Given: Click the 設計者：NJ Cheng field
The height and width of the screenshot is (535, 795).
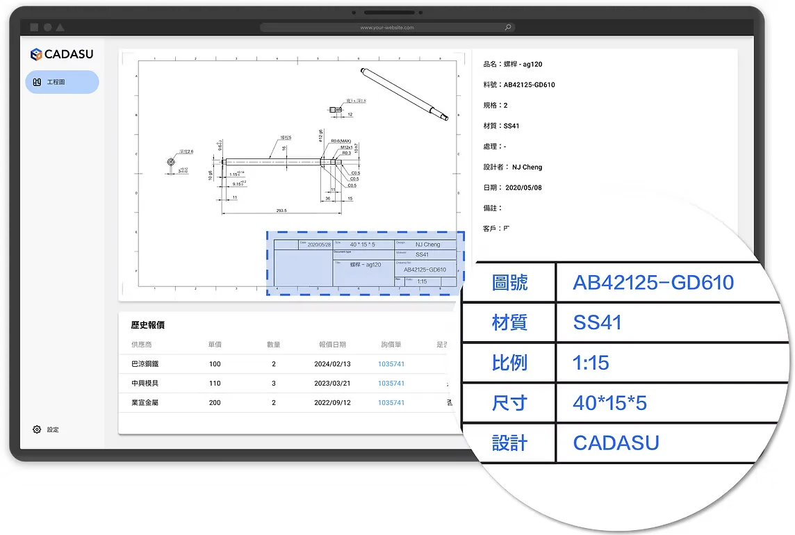Looking at the screenshot, I should pyautogui.click(x=513, y=167).
